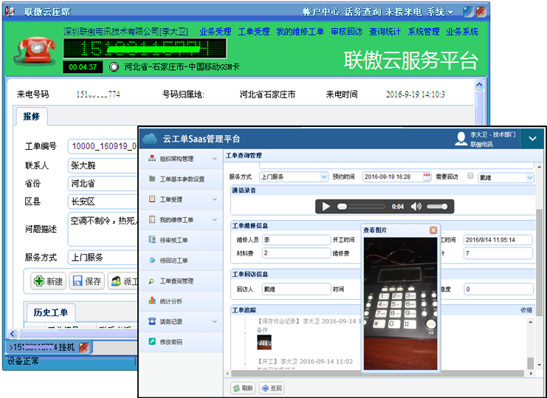Click the play button in 通话录音 player

pyautogui.click(x=326, y=207)
